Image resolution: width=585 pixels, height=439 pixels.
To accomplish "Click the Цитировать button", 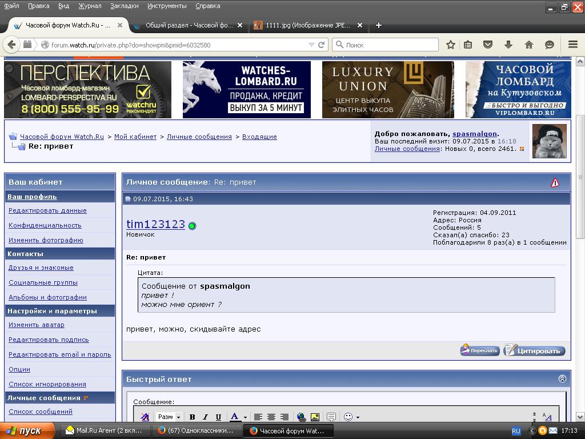I will (534, 350).
